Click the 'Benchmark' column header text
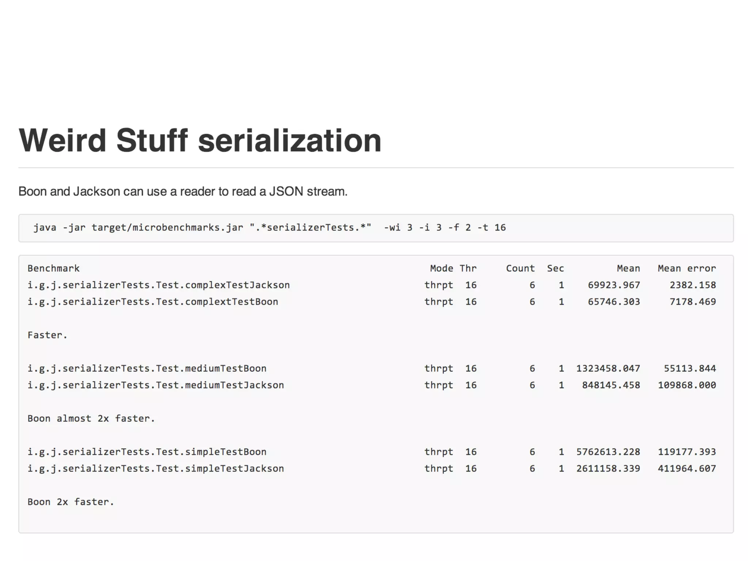Screen dimensions: 748x561 53,268
